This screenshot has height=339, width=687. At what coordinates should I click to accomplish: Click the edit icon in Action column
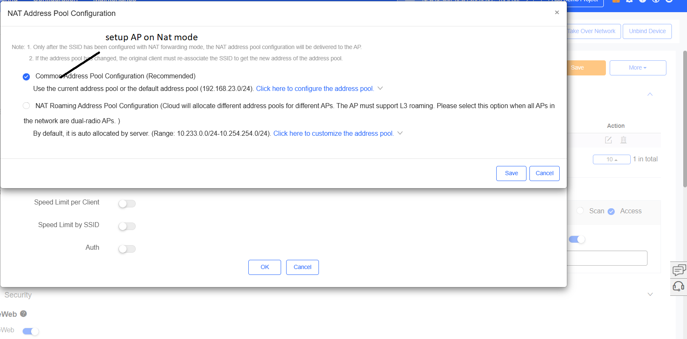(608, 140)
